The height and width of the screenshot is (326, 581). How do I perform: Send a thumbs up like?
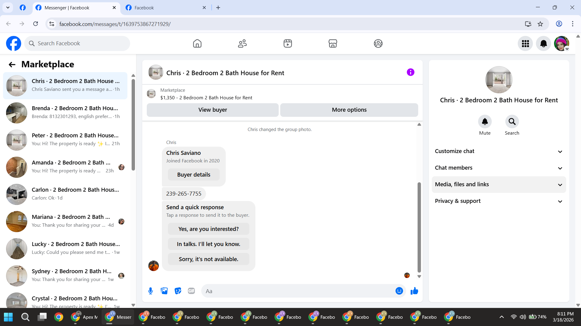[414, 291]
